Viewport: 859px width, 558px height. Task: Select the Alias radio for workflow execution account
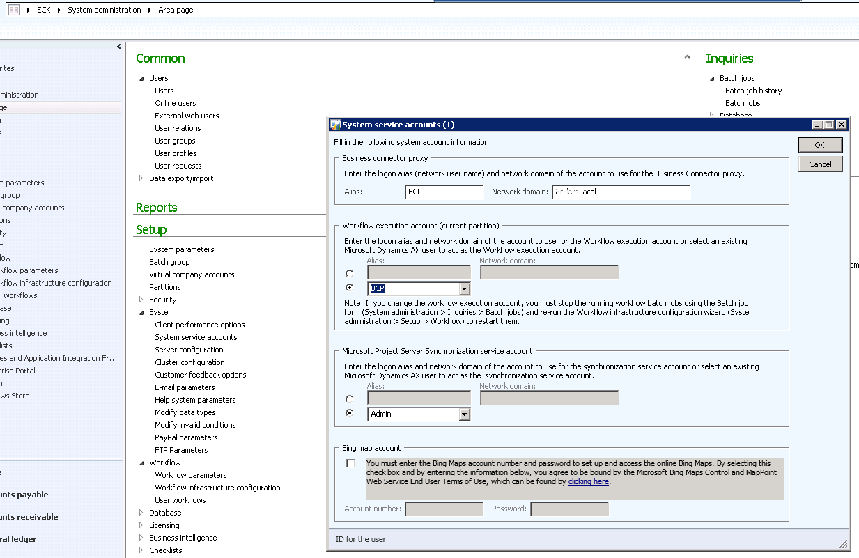point(349,273)
